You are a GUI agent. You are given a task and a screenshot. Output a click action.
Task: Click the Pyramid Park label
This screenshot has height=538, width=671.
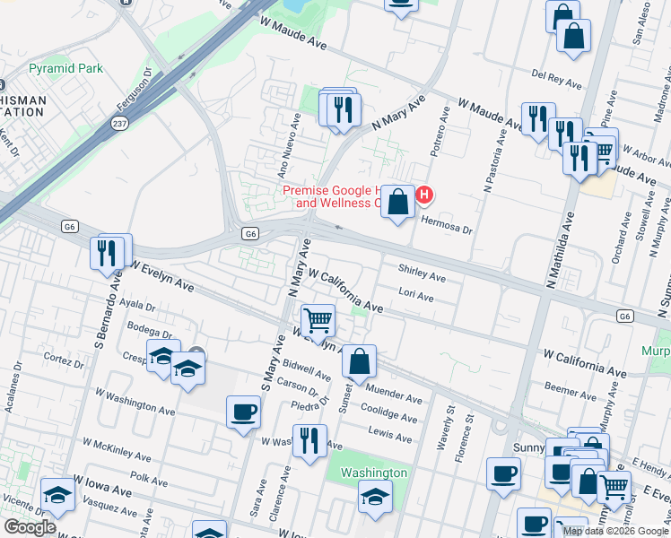(65, 68)
